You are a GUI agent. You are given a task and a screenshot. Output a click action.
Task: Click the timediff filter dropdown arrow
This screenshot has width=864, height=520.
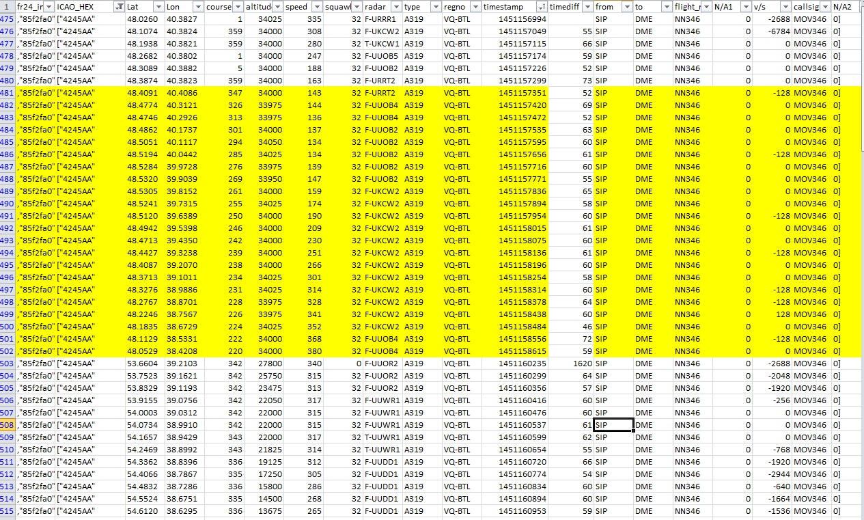[587, 7]
